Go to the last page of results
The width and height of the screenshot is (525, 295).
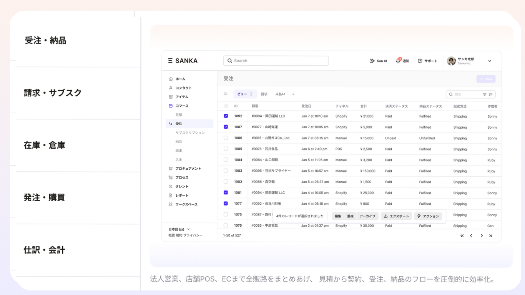[491, 236]
